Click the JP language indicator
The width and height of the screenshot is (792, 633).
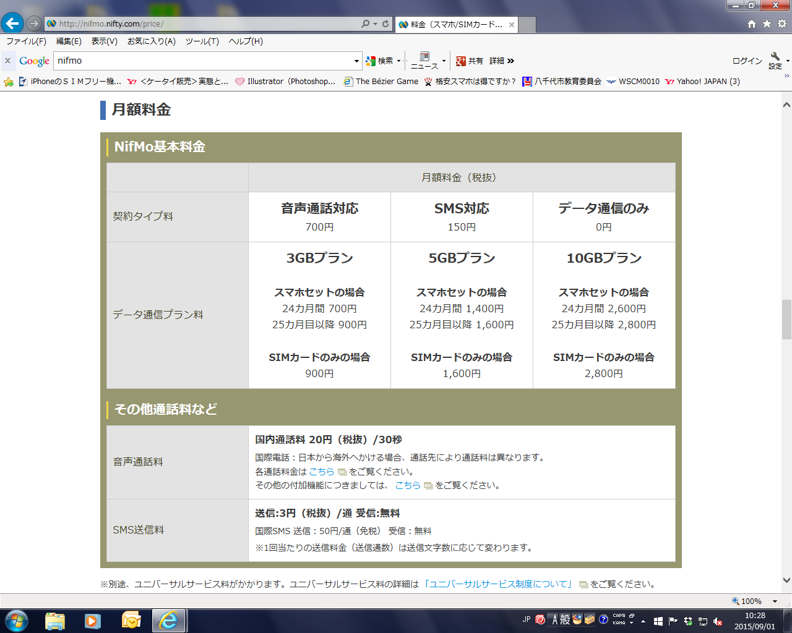click(x=527, y=619)
